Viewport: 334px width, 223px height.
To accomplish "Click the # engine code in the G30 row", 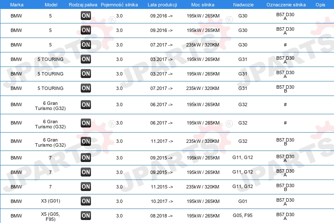I will click(285, 45).
